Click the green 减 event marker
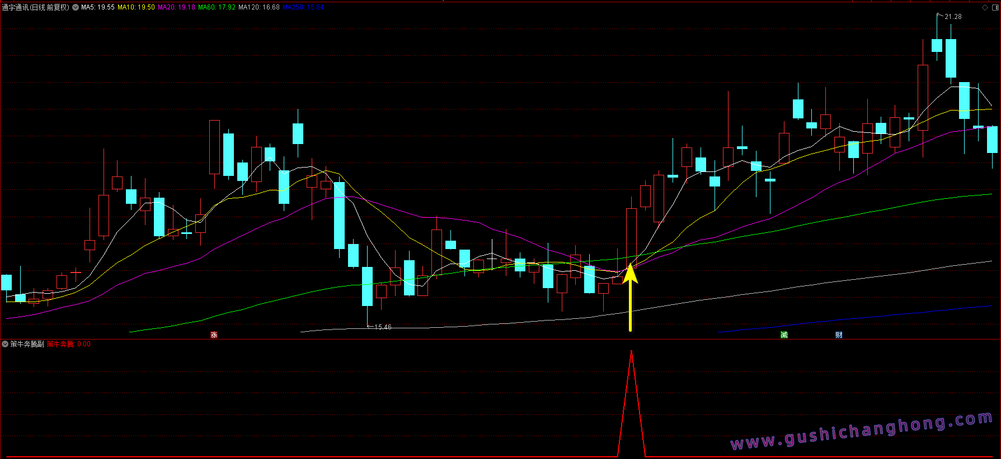This screenshot has height=459, width=1001. tap(784, 335)
